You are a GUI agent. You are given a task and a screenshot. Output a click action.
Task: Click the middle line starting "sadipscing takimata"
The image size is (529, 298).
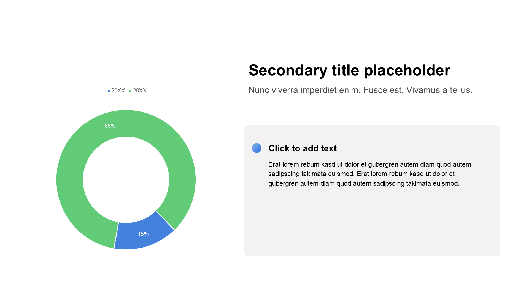click(x=361, y=174)
